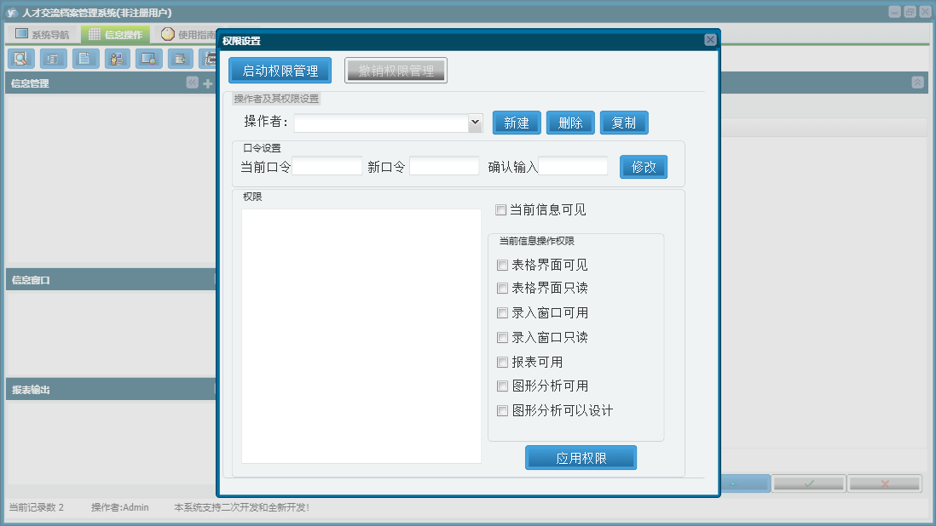Focus the 新口令 input field
This screenshot has height=526, width=936.
point(444,166)
